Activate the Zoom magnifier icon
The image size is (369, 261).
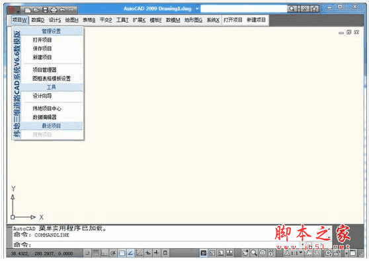pyautogui.click(x=254, y=253)
